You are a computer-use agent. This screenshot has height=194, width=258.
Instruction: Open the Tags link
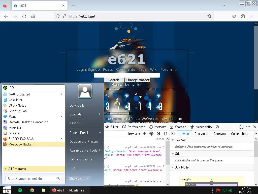143,69
